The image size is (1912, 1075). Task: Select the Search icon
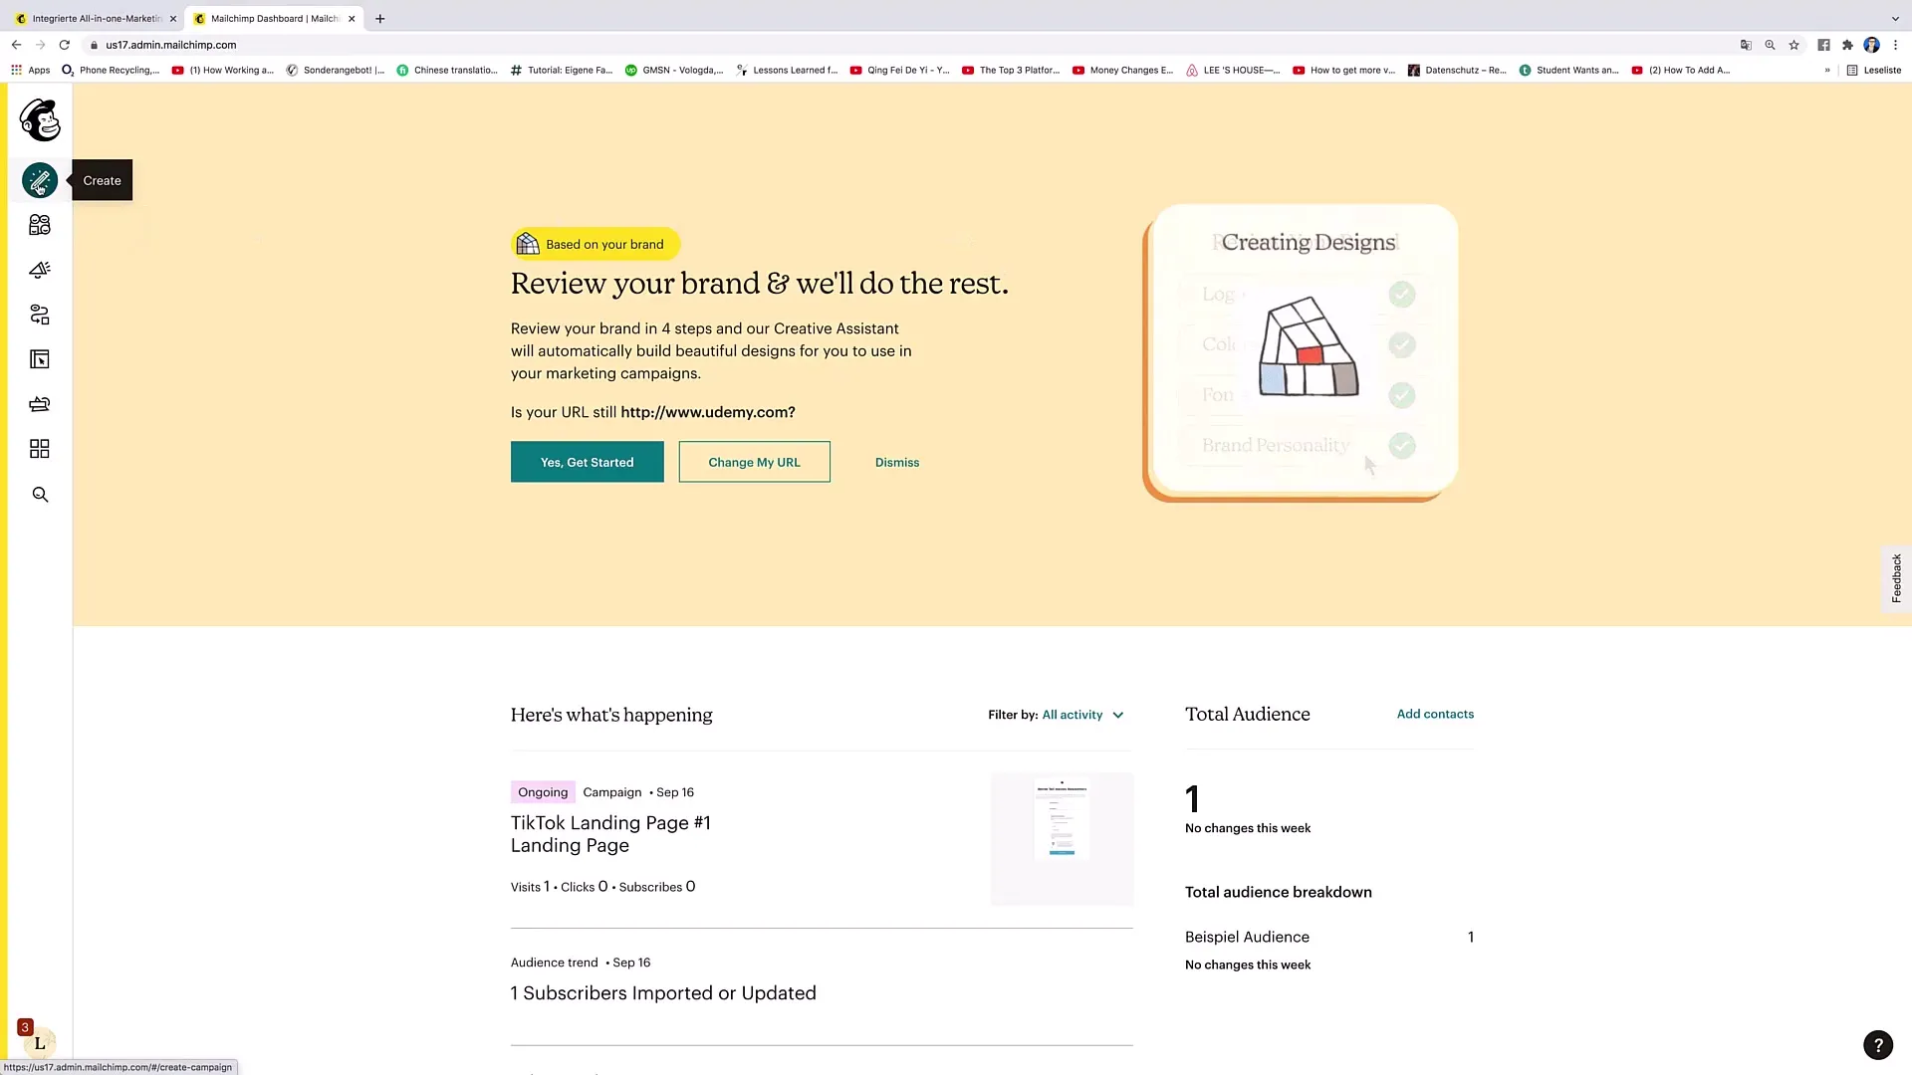(x=40, y=495)
